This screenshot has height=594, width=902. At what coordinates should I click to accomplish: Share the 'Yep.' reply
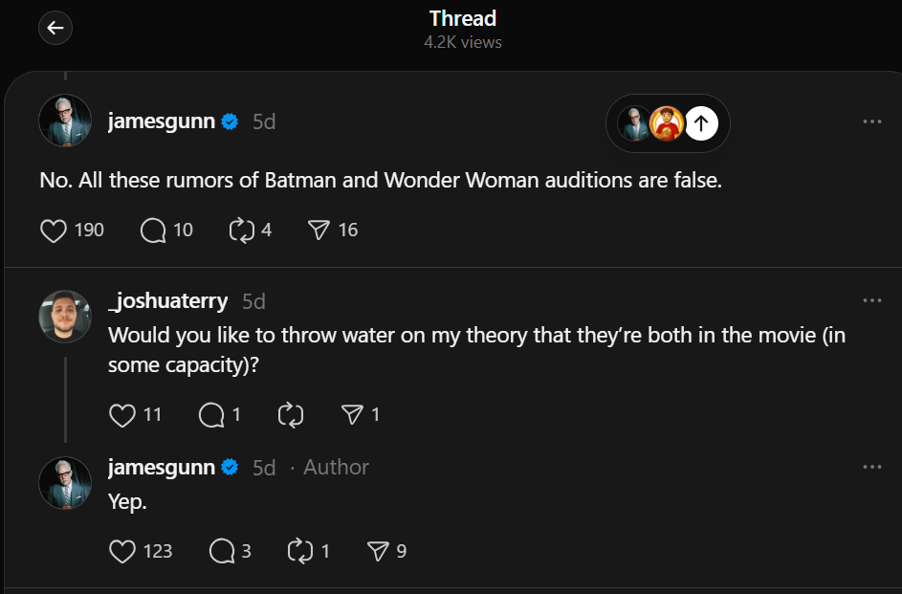[x=378, y=551]
